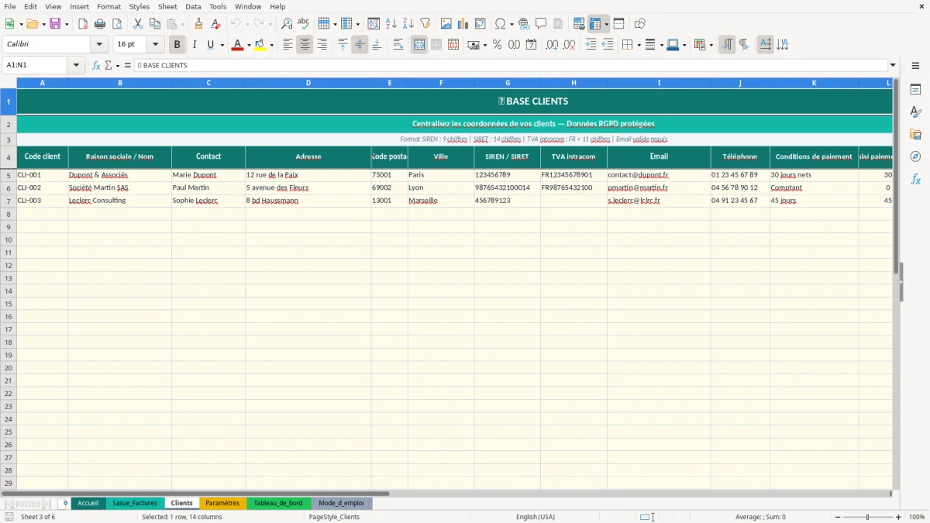Image resolution: width=930 pixels, height=523 pixels.
Task: Open the Sheet menu
Action: pos(167,6)
